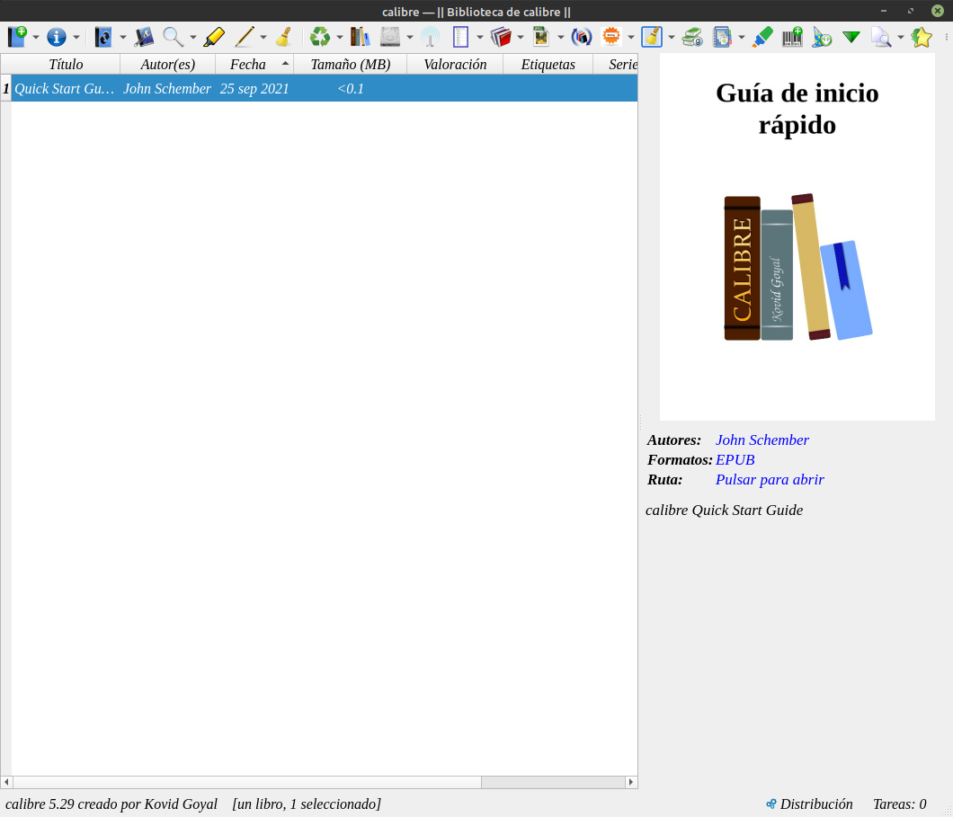The image size is (953, 817).
Task: Click the Distribución button in status bar
Action: coord(809,804)
